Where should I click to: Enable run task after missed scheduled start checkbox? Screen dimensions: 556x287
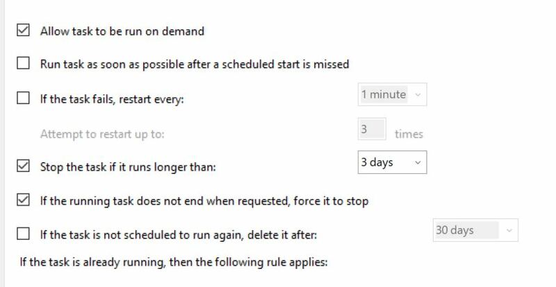click(x=23, y=63)
